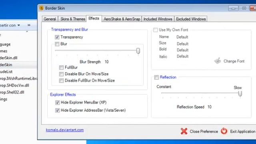Select the Settings item in Explorer

pos(4,99)
